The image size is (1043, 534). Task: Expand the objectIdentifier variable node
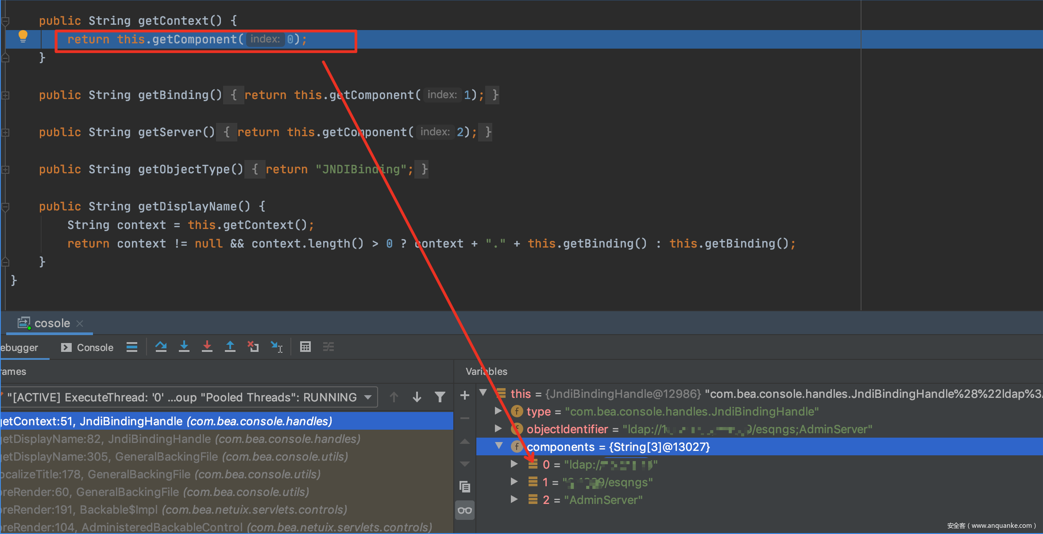(x=498, y=429)
